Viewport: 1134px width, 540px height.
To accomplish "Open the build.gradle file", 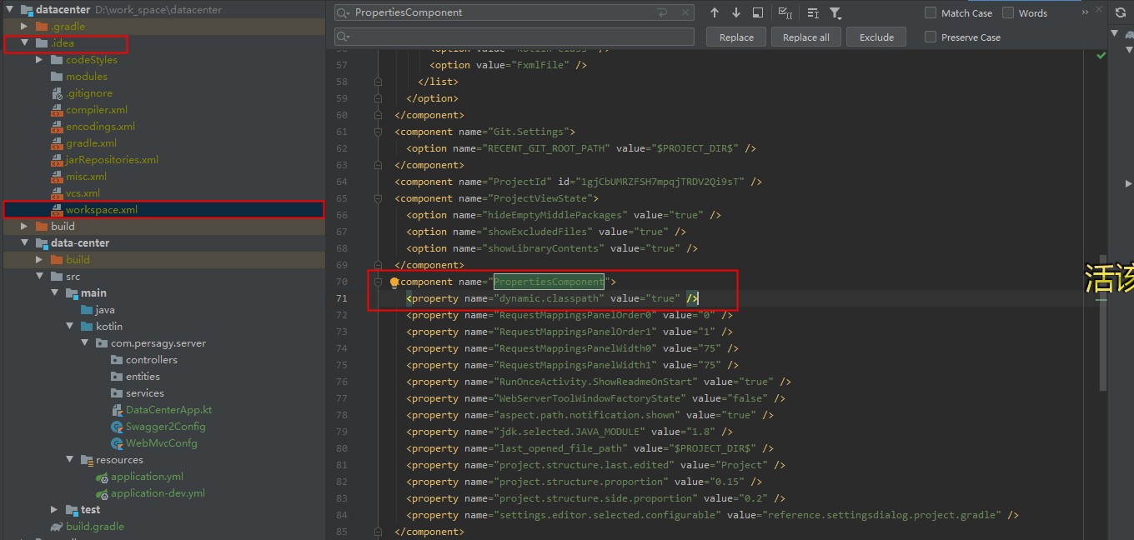I will pyautogui.click(x=94, y=527).
